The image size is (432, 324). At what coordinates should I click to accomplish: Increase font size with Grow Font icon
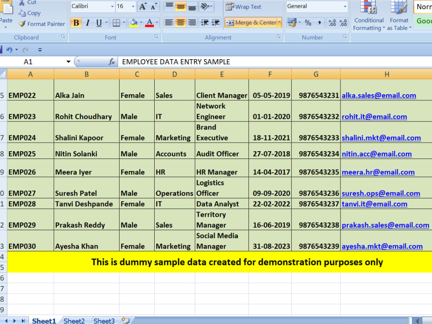click(143, 6)
